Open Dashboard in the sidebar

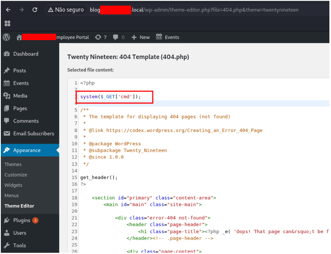click(26, 54)
